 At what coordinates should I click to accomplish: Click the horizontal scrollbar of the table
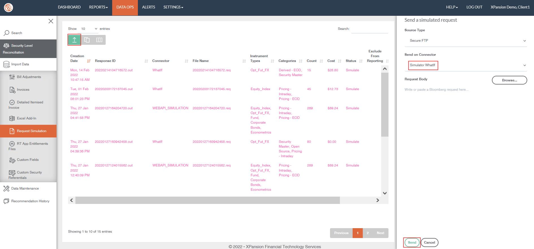click(207, 200)
